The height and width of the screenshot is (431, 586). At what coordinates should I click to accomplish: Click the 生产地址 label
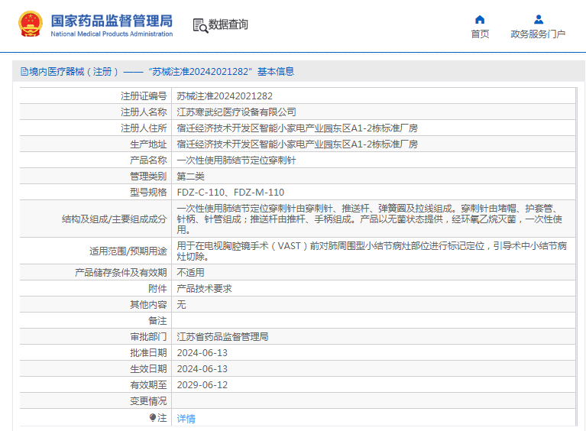148,144
